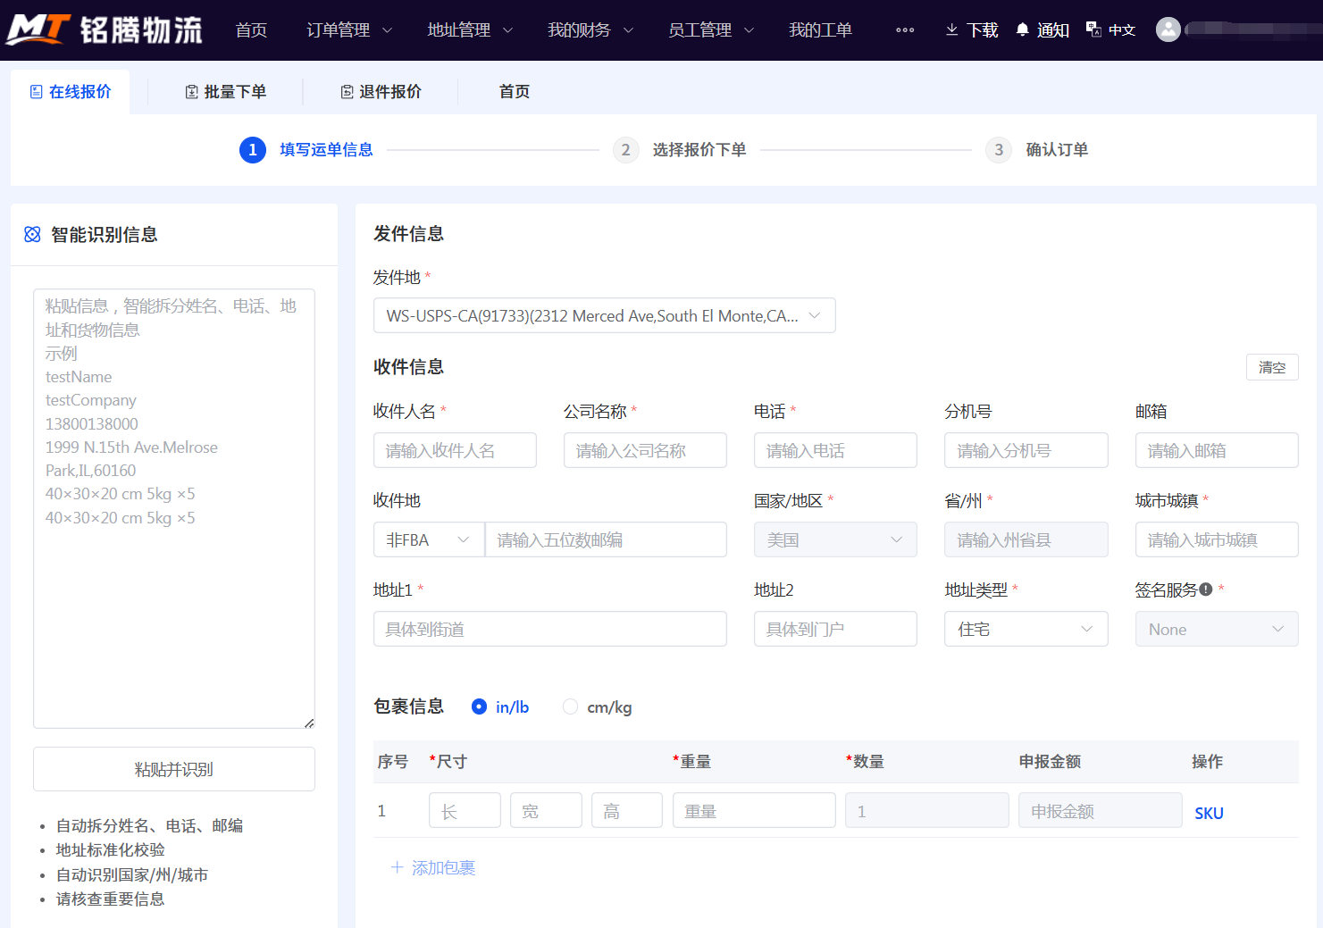
Task: Open the user avatar profile icon
Action: tap(1168, 29)
